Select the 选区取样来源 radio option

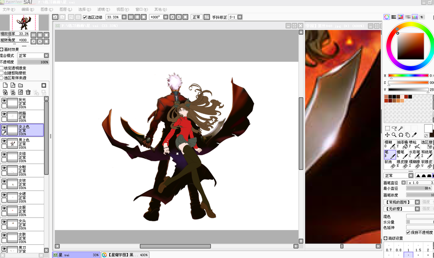click(x=2, y=78)
